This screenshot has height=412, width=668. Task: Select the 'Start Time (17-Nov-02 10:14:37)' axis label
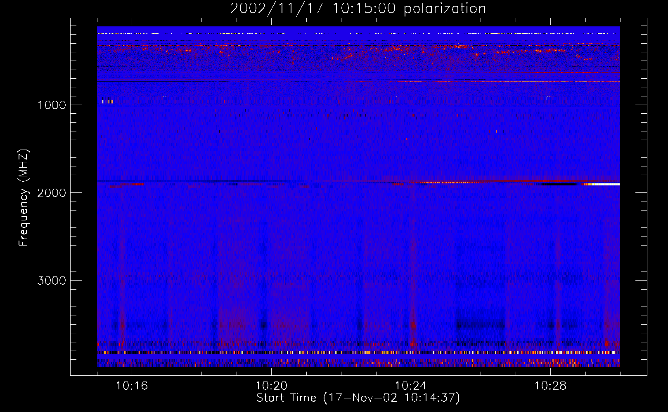358,398
